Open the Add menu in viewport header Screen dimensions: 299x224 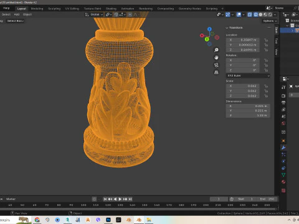(17, 14)
